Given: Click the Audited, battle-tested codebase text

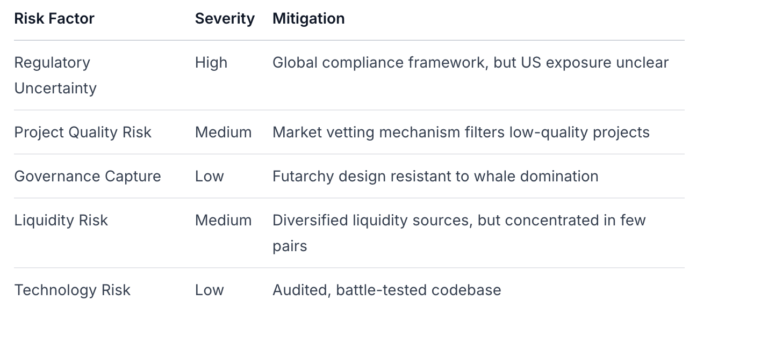Looking at the screenshot, I should (386, 290).
